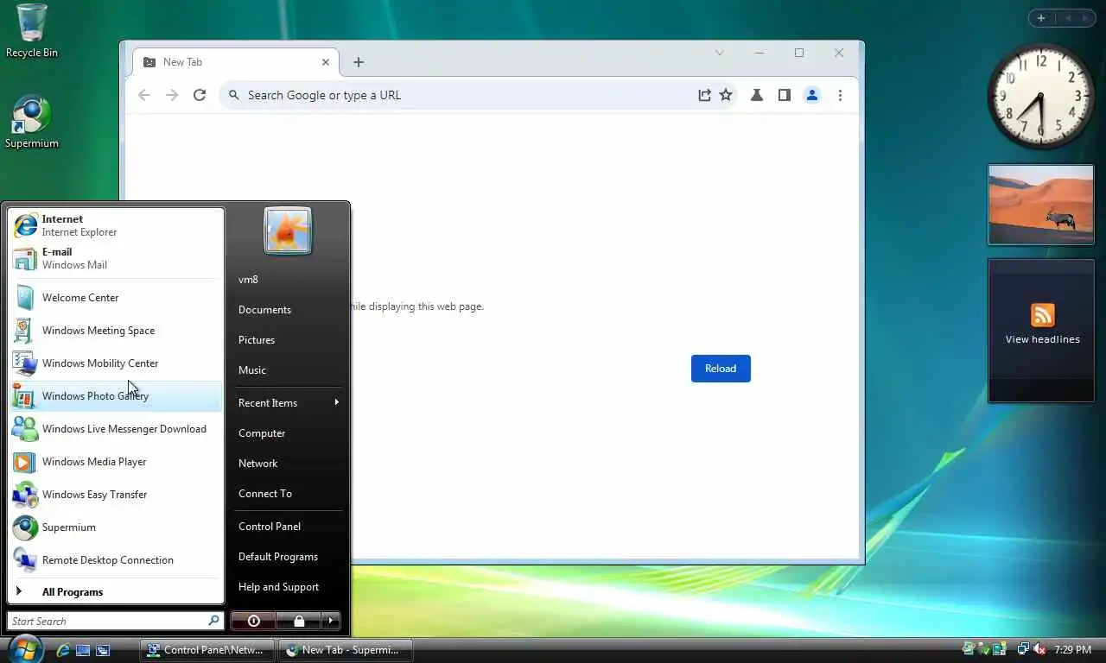Click Show Desktop quick launch icon
Image resolution: width=1106 pixels, height=663 pixels.
[83, 650]
